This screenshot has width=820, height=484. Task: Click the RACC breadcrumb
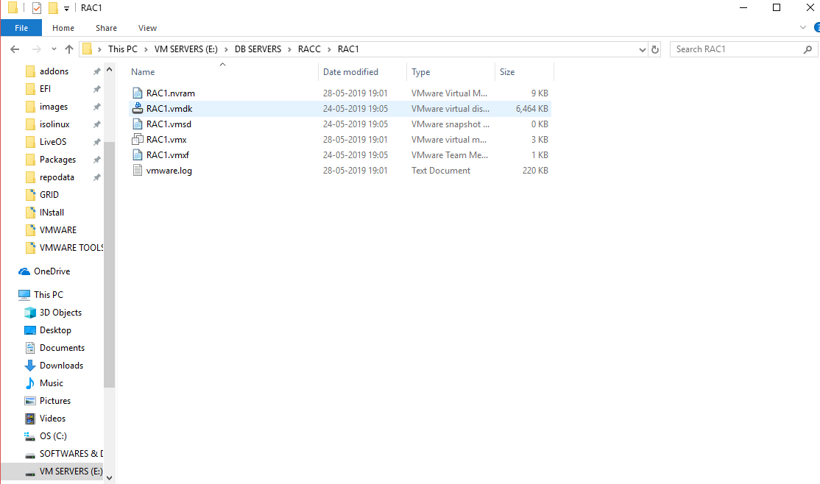pyautogui.click(x=309, y=49)
